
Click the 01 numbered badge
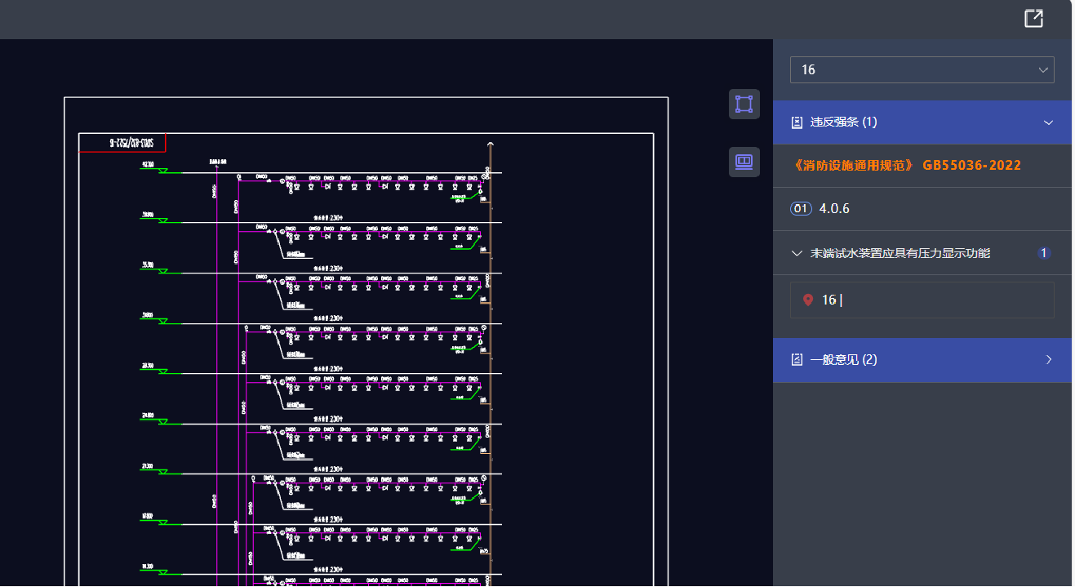(x=801, y=209)
